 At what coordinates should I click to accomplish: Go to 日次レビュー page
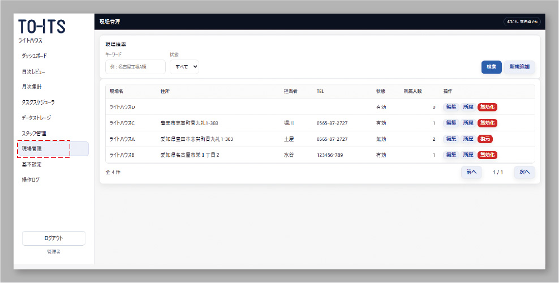(33, 72)
